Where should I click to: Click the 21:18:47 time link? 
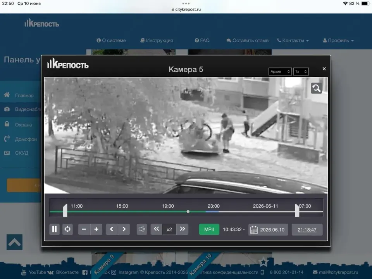click(x=307, y=230)
